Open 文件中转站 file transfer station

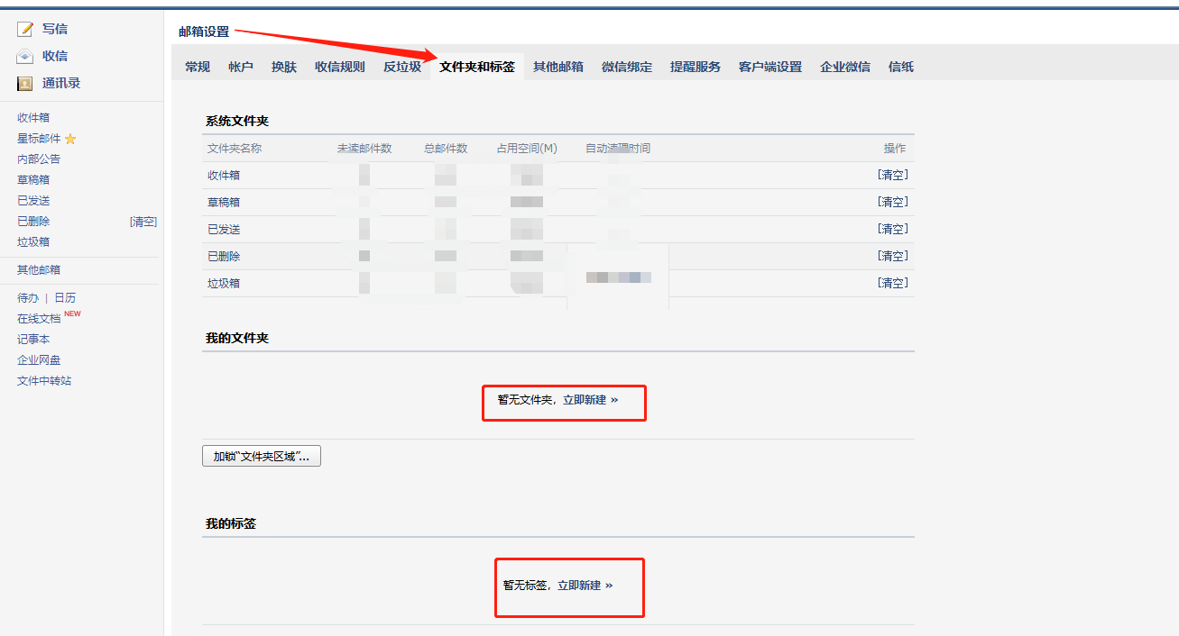click(44, 381)
